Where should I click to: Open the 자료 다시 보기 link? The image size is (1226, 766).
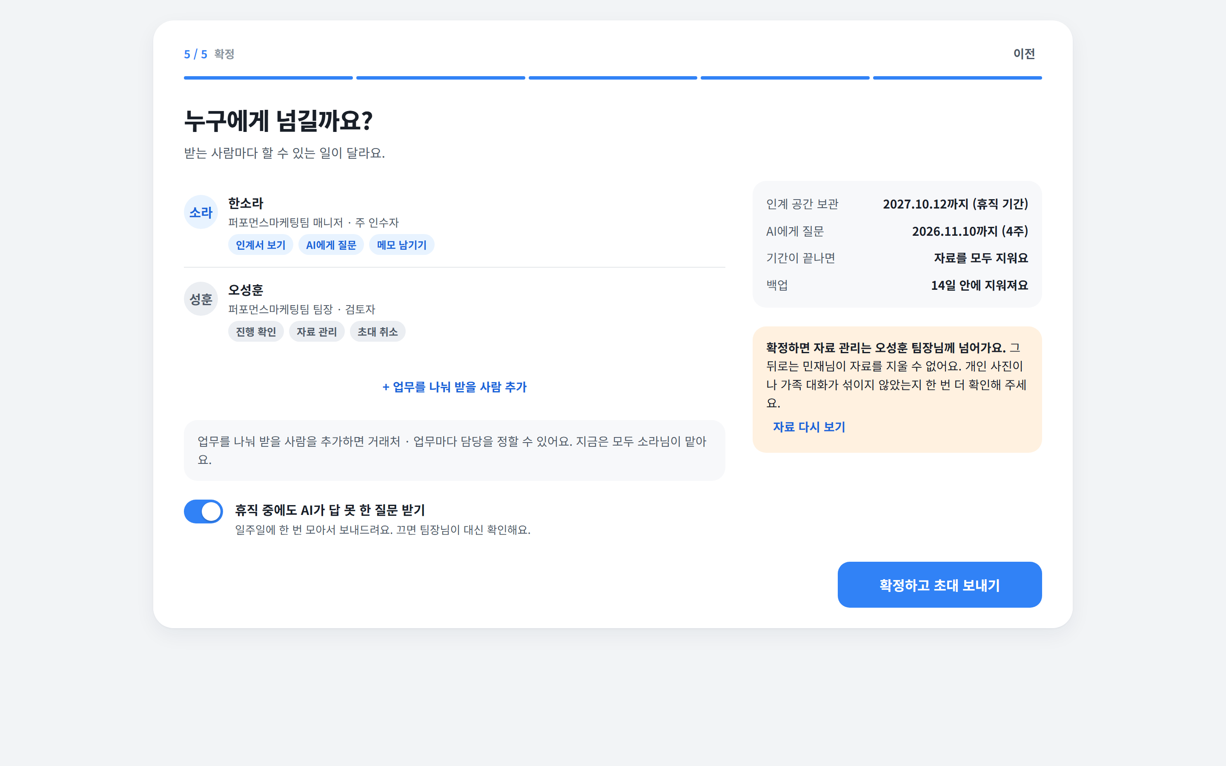[809, 426]
